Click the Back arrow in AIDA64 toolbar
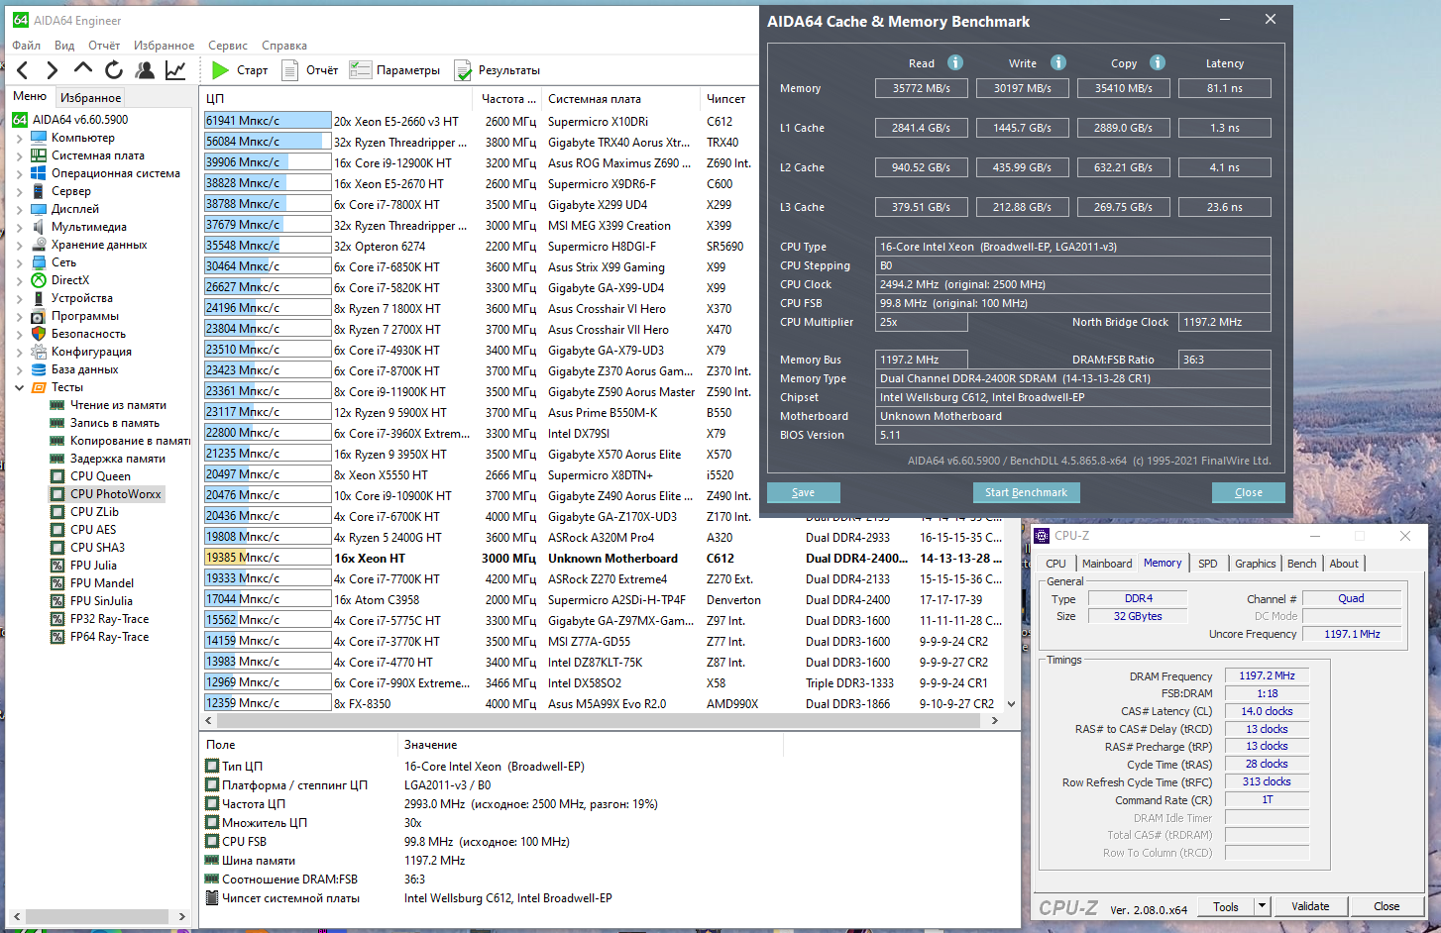The width and height of the screenshot is (1441, 933). pyautogui.click(x=23, y=70)
